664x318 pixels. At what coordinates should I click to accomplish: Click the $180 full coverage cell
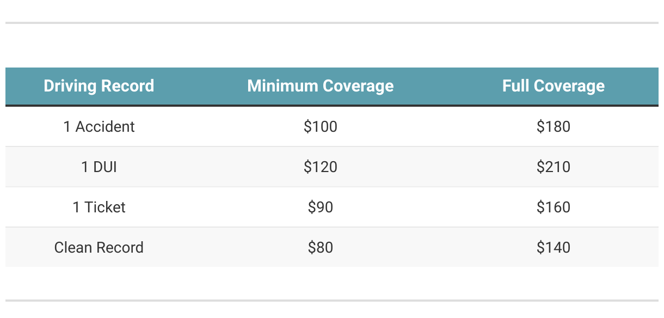point(554,127)
